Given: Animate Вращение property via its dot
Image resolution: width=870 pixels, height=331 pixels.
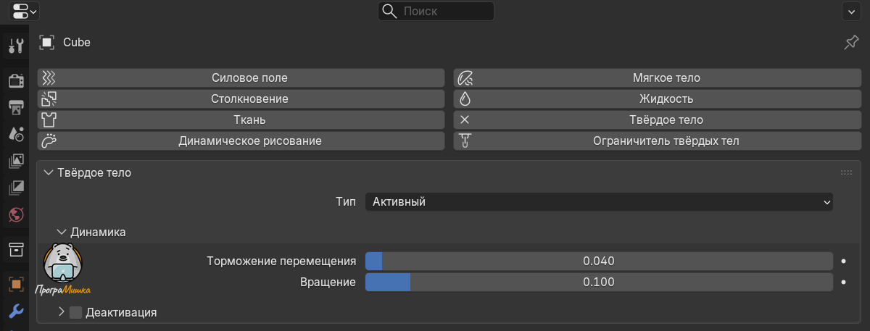Looking at the screenshot, I should coord(844,282).
